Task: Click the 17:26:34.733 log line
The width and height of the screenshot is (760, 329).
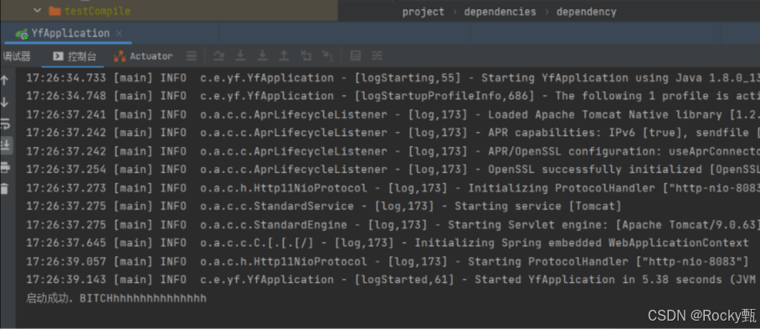Action: [393, 78]
